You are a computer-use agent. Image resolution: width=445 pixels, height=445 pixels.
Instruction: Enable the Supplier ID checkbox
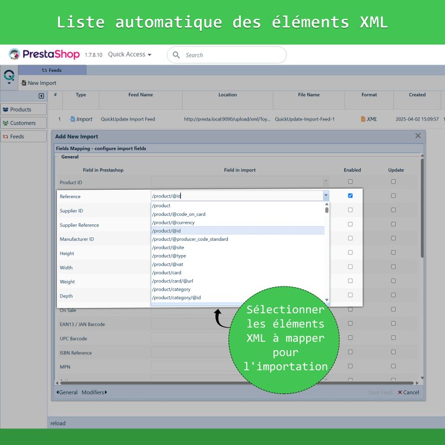pyautogui.click(x=350, y=210)
